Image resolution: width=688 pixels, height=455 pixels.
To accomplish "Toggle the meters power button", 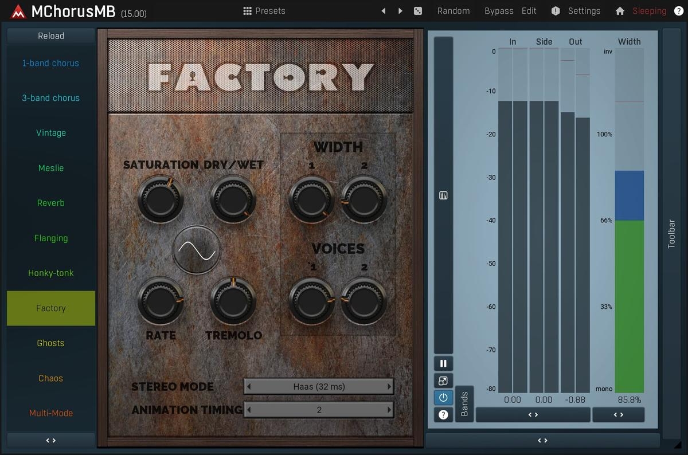I will tap(443, 397).
